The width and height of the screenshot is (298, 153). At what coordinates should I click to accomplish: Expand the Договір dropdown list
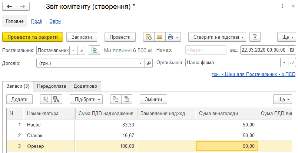[141, 63]
